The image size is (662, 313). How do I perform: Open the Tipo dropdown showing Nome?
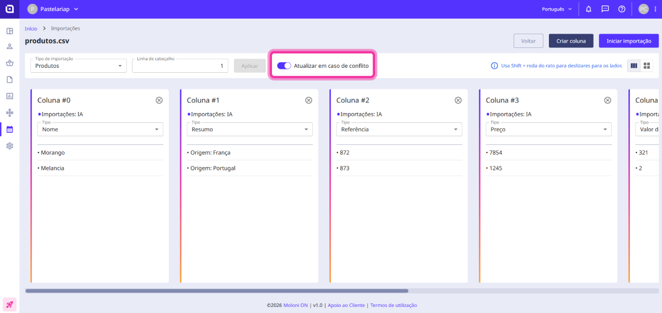(x=100, y=129)
